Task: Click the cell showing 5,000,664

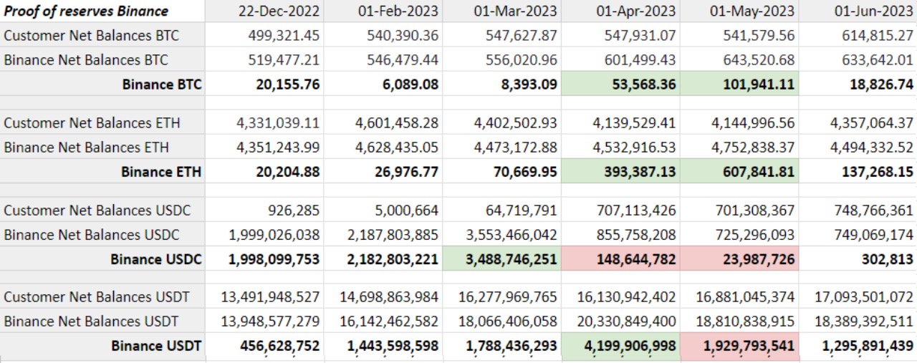Action: [383, 210]
